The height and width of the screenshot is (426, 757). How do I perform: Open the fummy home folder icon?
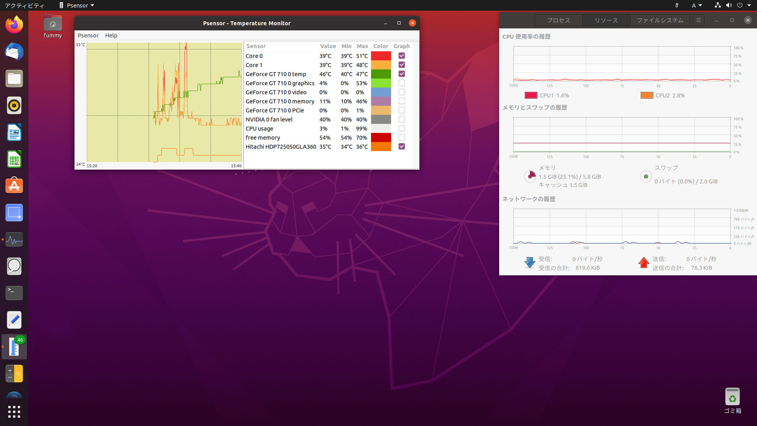(53, 27)
